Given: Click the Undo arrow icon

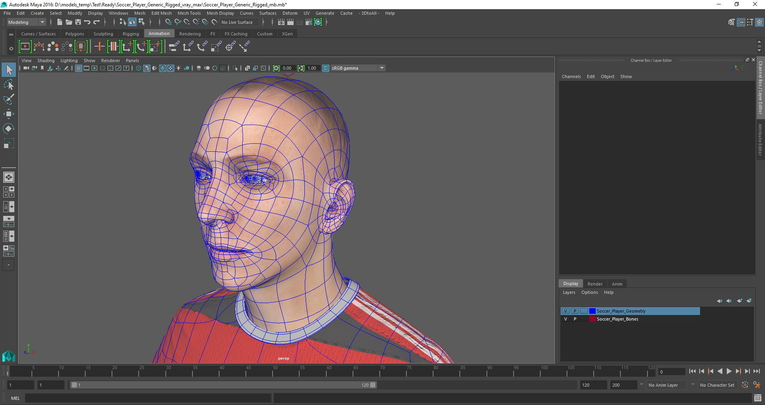Looking at the screenshot, I should pyautogui.click(x=87, y=22).
